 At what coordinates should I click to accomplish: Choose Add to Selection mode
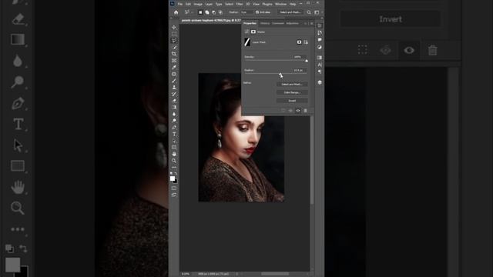point(207,12)
